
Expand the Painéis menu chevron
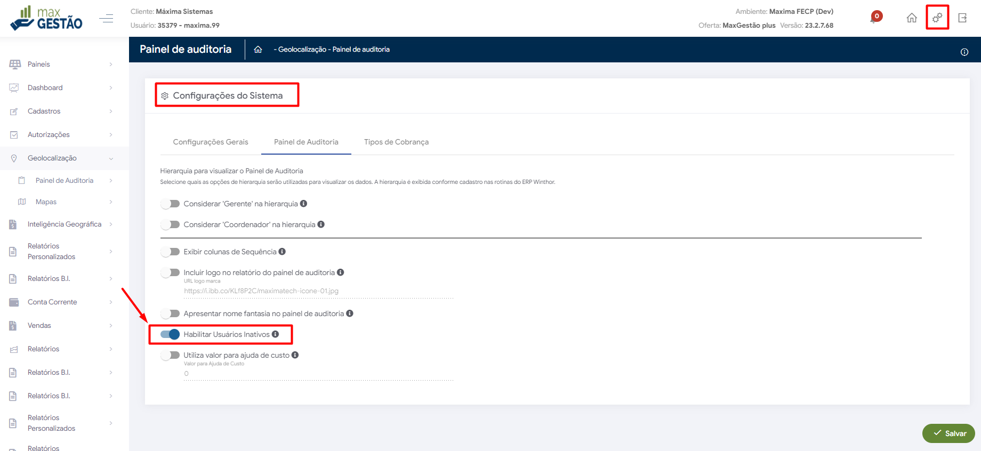[x=111, y=64]
